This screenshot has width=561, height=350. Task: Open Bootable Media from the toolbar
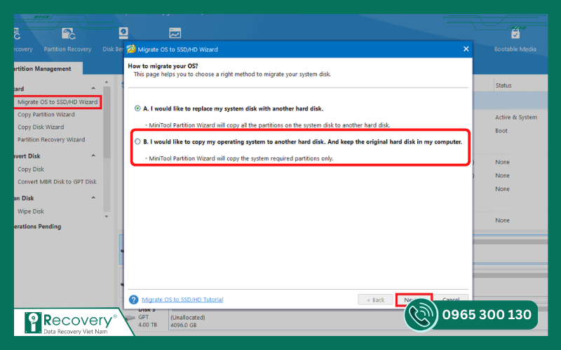click(515, 40)
